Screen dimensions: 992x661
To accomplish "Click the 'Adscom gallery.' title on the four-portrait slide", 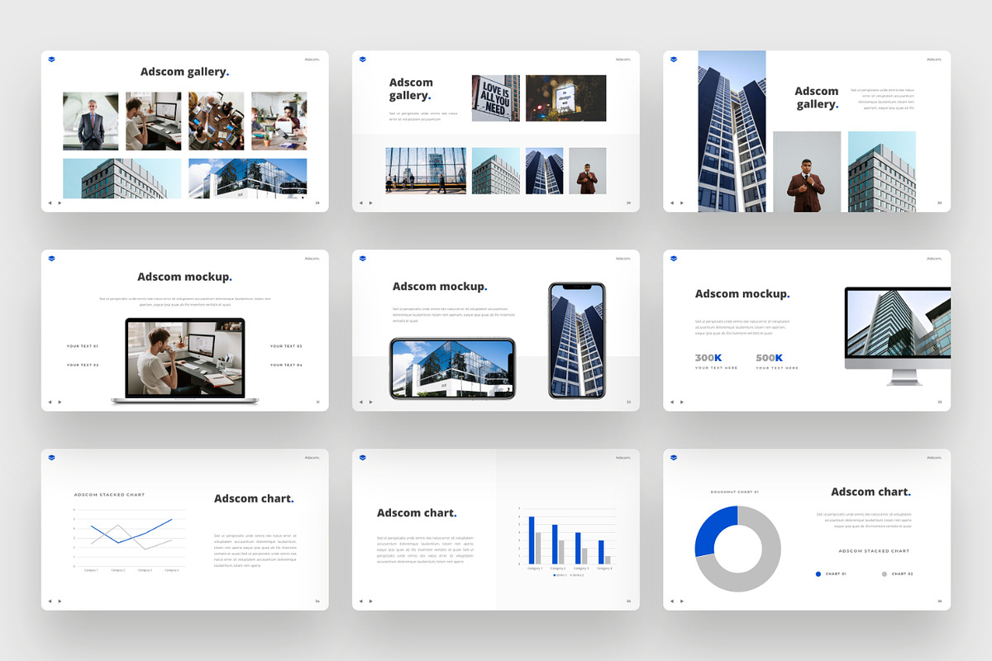I will pyautogui.click(x=185, y=72).
